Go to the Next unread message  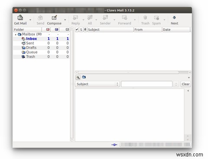(174, 20)
